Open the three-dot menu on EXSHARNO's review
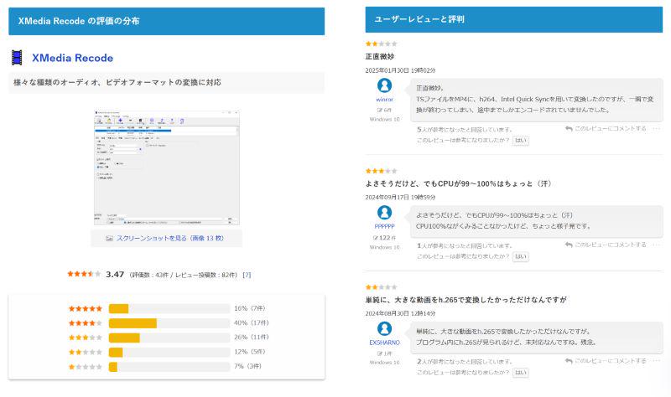Screen dimensions: 671x397 point(656,362)
